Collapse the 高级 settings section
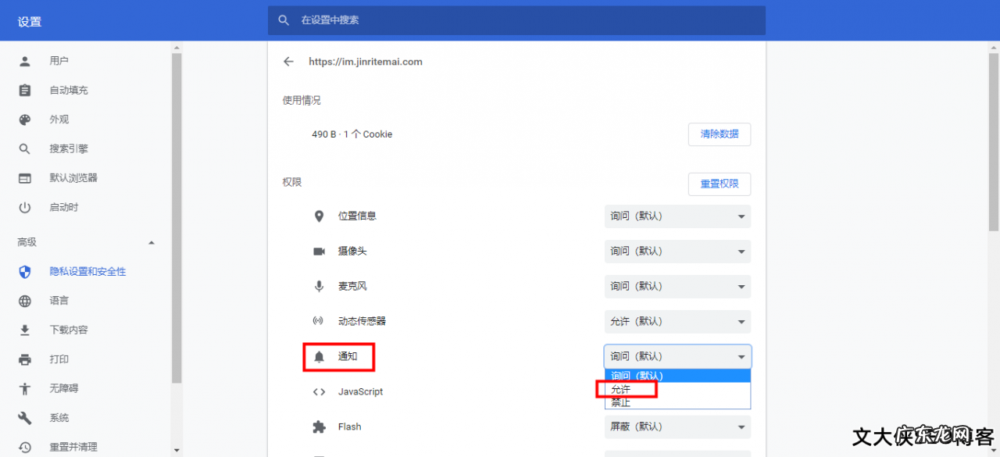The image size is (1000, 457). coord(151,242)
